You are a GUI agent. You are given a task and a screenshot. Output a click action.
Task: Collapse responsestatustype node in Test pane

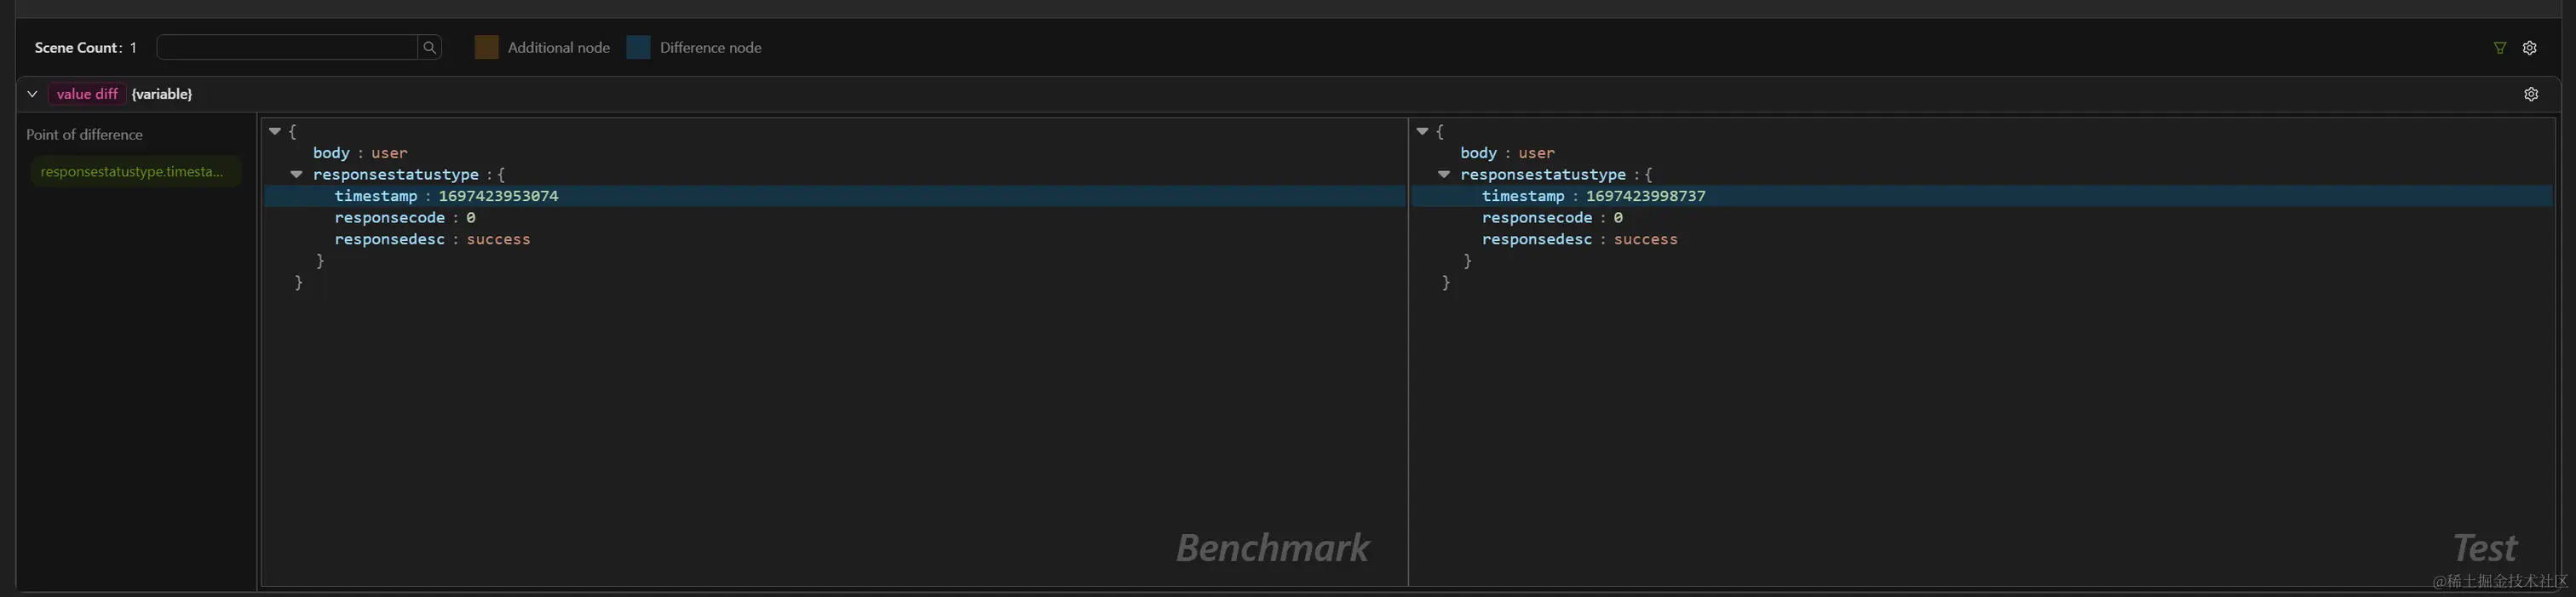pyautogui.click(x=1443, y=174)
